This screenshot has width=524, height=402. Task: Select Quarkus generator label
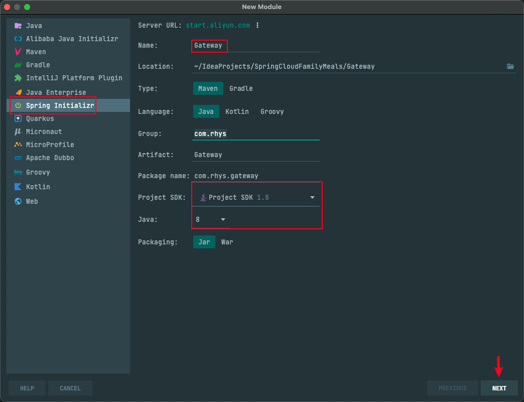(x=40, y=118)
